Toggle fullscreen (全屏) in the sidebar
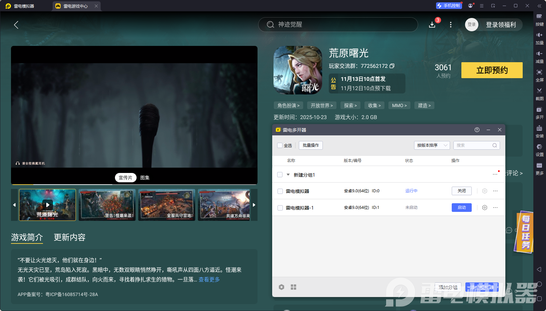The width and height of the screenshot is (546, 311). (539, 73)
